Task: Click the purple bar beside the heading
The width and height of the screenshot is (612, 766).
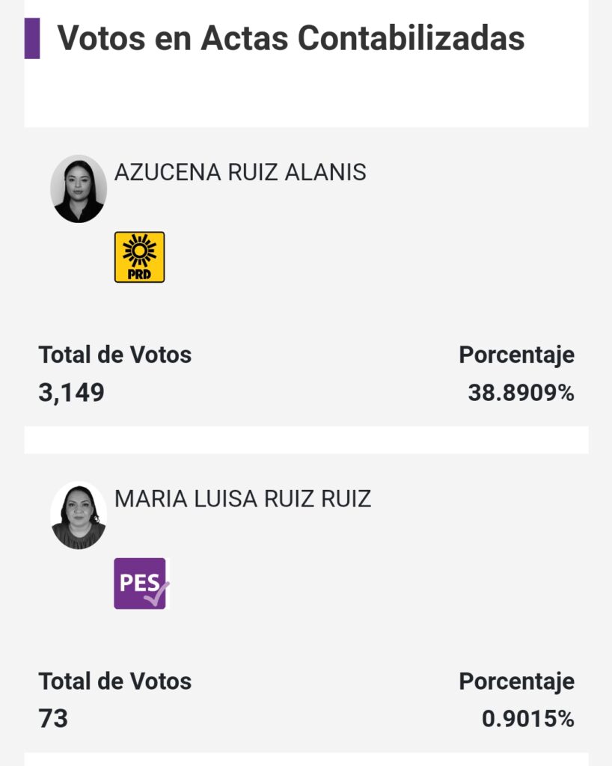Action: pyautogui.click(x=32, y=38)
